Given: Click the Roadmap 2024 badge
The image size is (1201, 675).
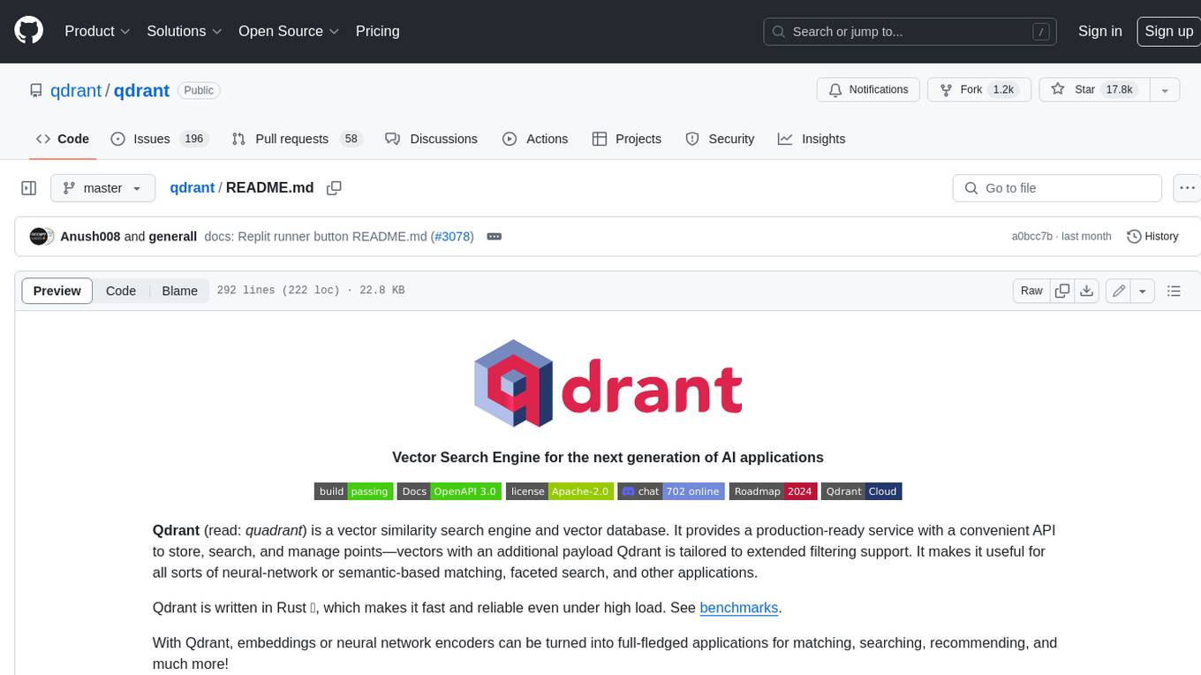Looking at the screenshot, I should pos(773,491).
